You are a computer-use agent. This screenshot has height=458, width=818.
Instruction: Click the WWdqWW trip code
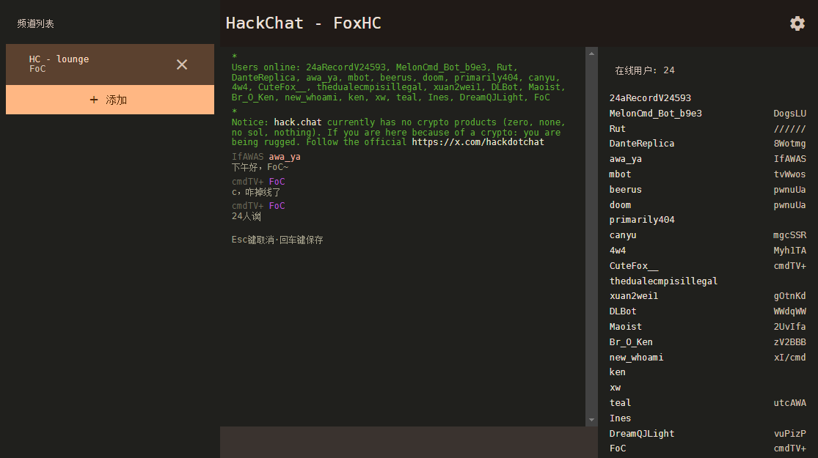790,311
